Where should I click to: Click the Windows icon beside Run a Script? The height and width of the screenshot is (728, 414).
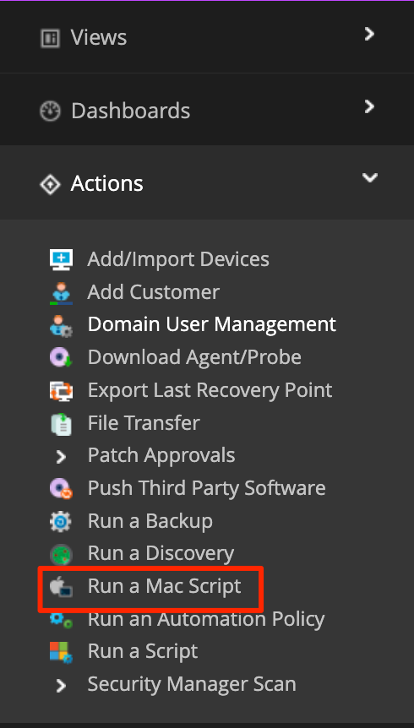61,652
